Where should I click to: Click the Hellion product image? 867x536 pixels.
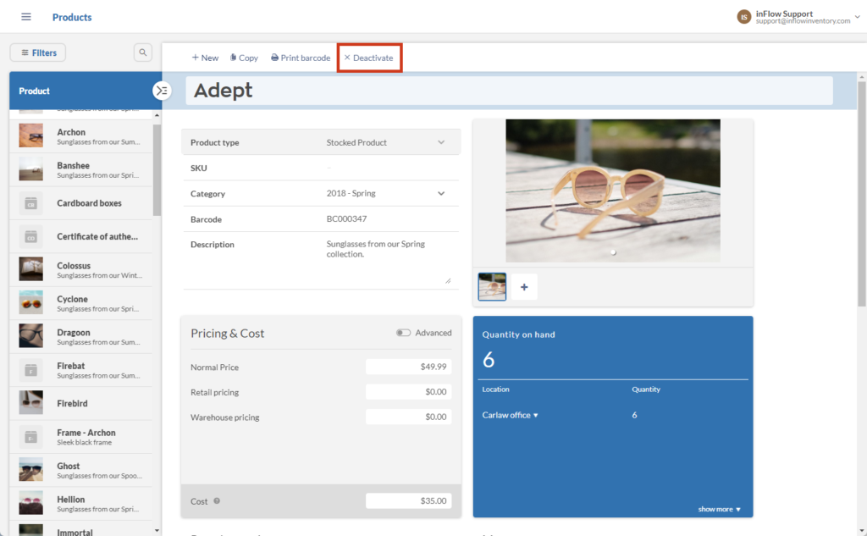coord(31,503)
